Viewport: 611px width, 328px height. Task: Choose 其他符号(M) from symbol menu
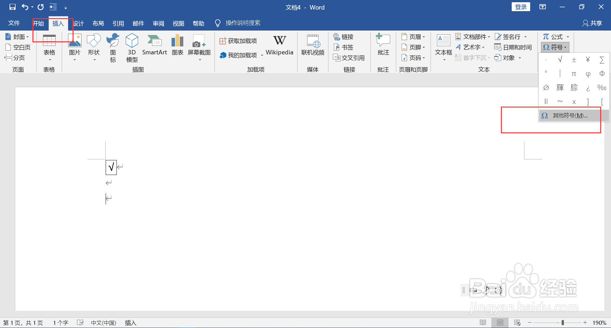(570, 115)
